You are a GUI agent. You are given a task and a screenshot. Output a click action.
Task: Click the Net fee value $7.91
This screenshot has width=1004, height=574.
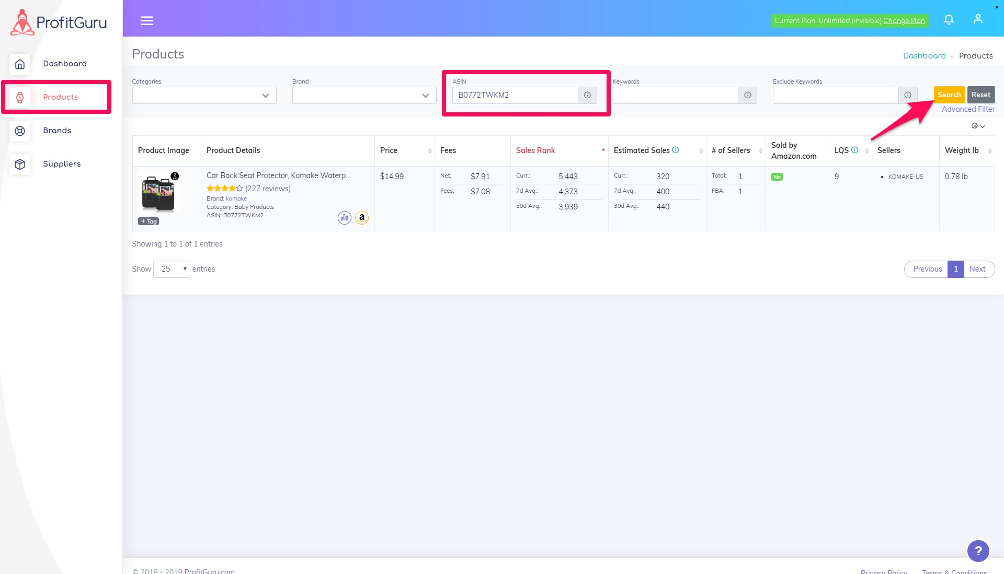click(x=480, y=177)
